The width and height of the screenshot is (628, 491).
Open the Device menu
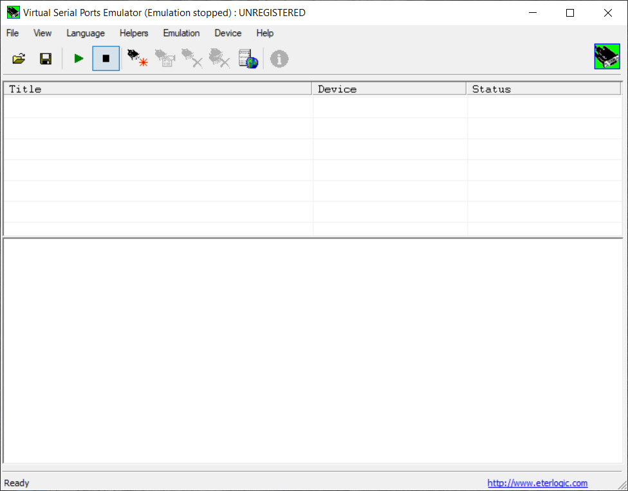coord(228,33)
